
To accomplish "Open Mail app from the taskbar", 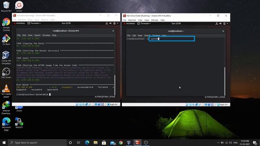I will pos(113,143).
